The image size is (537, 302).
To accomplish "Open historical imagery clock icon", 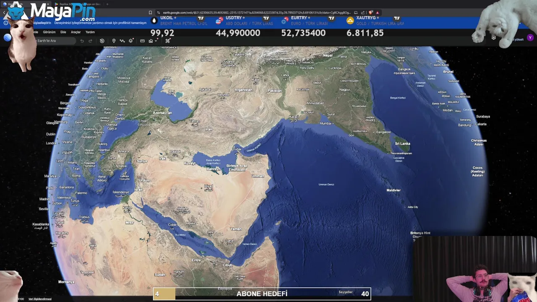I will tap(102, 41).
